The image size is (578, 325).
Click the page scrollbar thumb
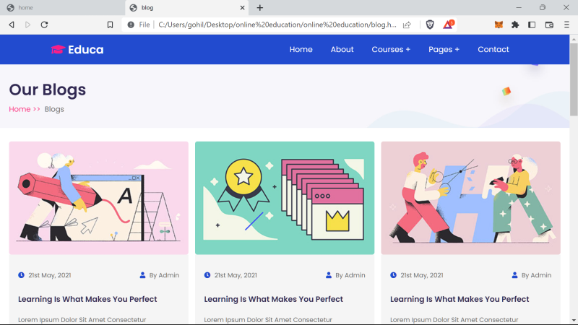(574, 79)
